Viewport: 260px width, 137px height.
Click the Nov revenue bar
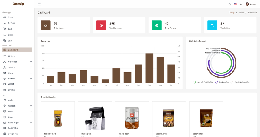coord(160,70)
